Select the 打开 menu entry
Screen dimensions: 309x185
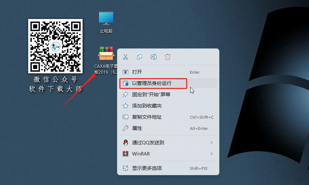coord(168,72)
